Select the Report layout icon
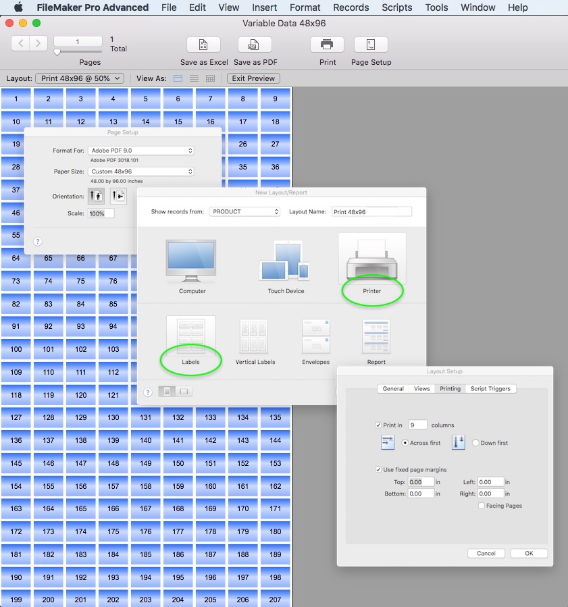 point(376,336)
